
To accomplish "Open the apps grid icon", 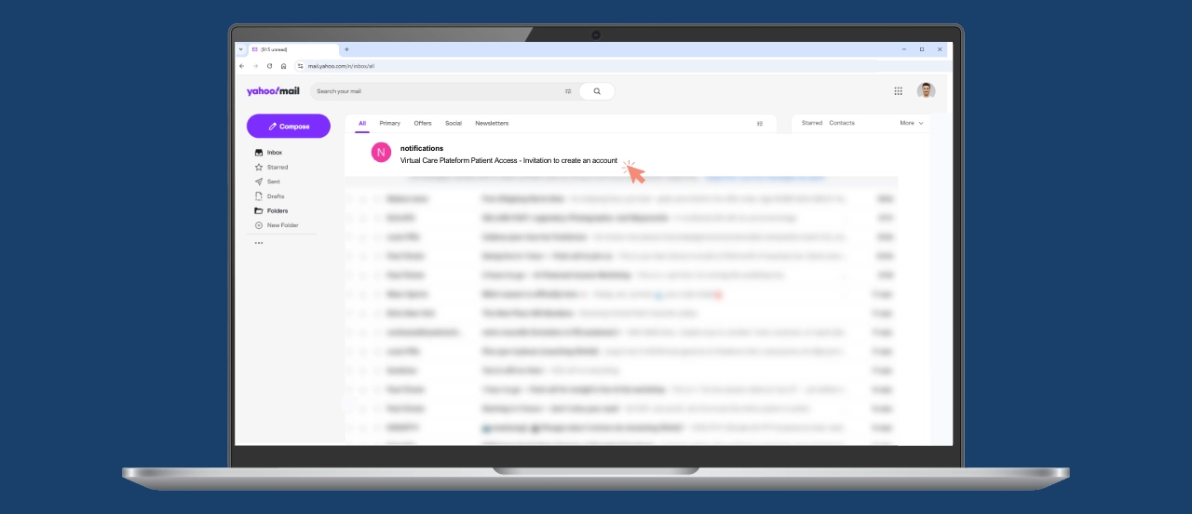I will [x=898, y=91].
